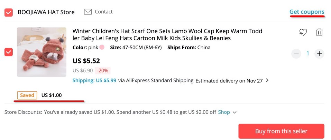Click the quantity number field
This screenshot has height=140, width=331.
308,53
